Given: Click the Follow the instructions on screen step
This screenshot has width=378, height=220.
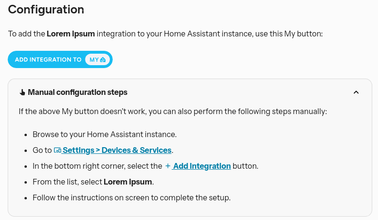Looking at the screenshot, I should [131, 197].
